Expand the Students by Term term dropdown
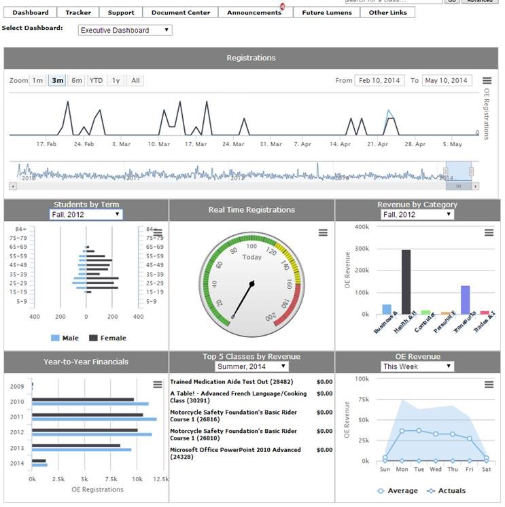 86,215
